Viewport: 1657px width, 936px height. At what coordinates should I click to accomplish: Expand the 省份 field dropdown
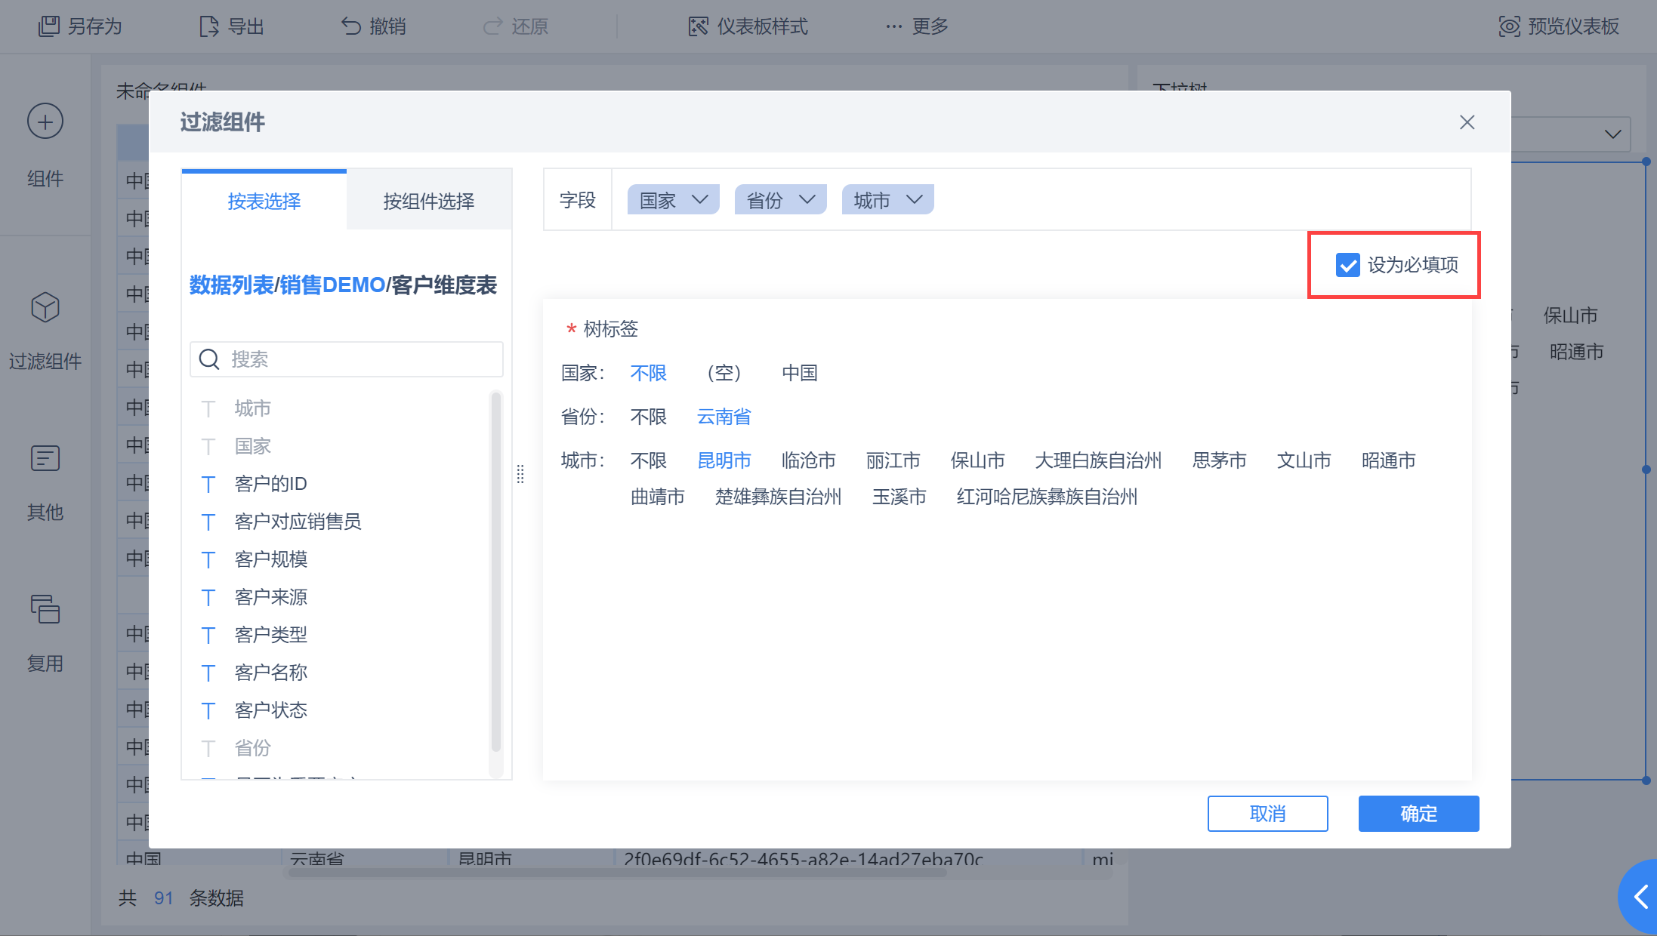pyautogui.click(x=807, y=200)
